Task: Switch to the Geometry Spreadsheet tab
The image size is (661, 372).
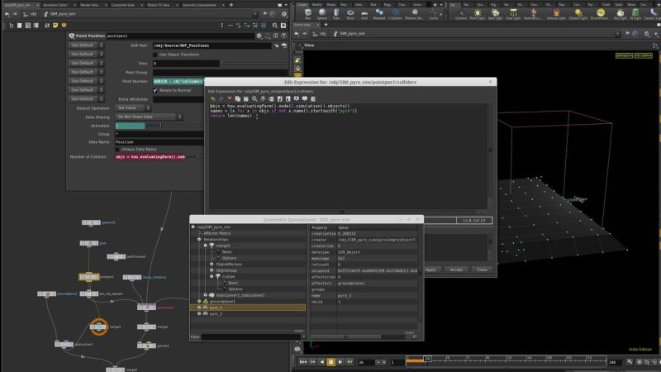Action: 199,5
